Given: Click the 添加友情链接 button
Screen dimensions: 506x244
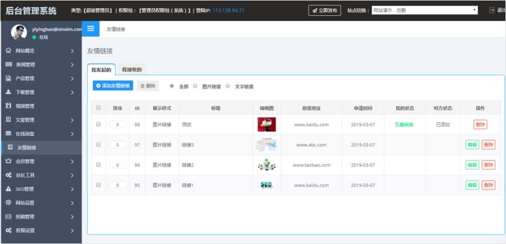Looking at the screenshot, I should [x=113, y=86].
